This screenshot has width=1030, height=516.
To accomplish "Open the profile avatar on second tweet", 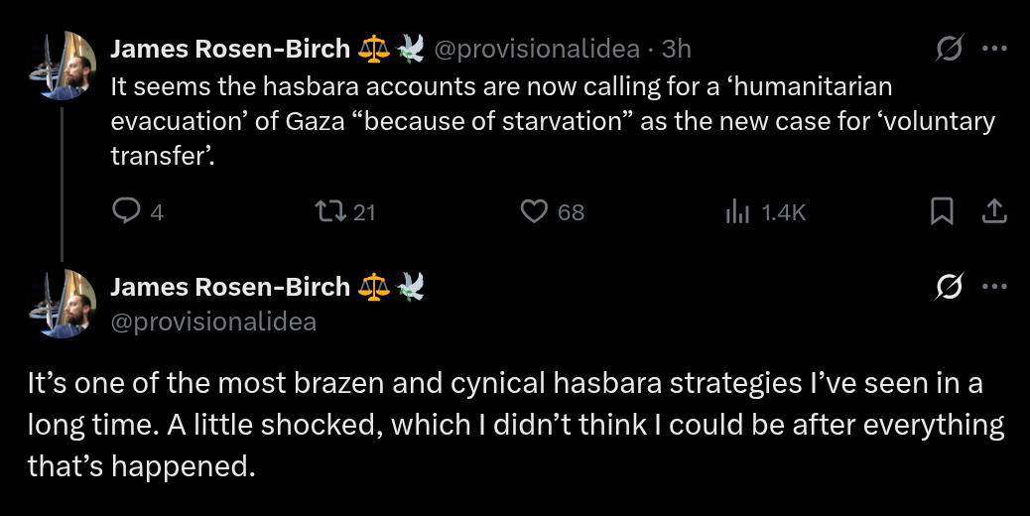I will 64,304.
